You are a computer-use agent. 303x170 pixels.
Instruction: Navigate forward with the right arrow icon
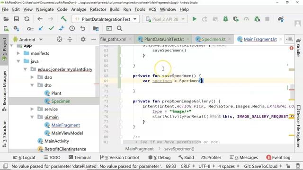[x=51, y=19]
